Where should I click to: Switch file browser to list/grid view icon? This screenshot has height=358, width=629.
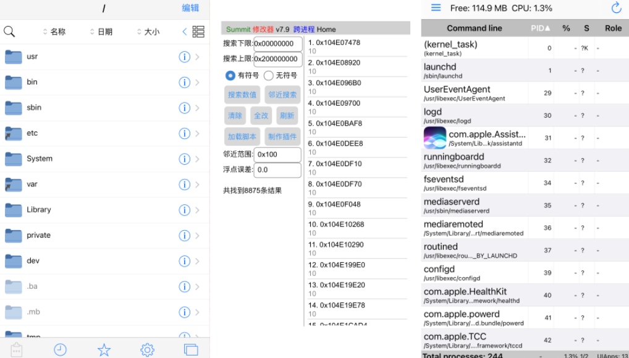[x=198, y=31]
